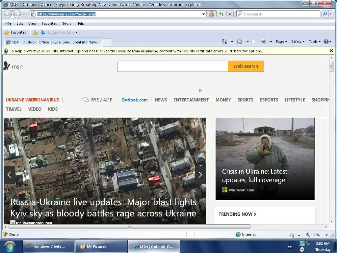Close the security information bar
Image resolution: width=337 pixels, height=253 pixels.
pyautogui.click(x=331, y=51)
